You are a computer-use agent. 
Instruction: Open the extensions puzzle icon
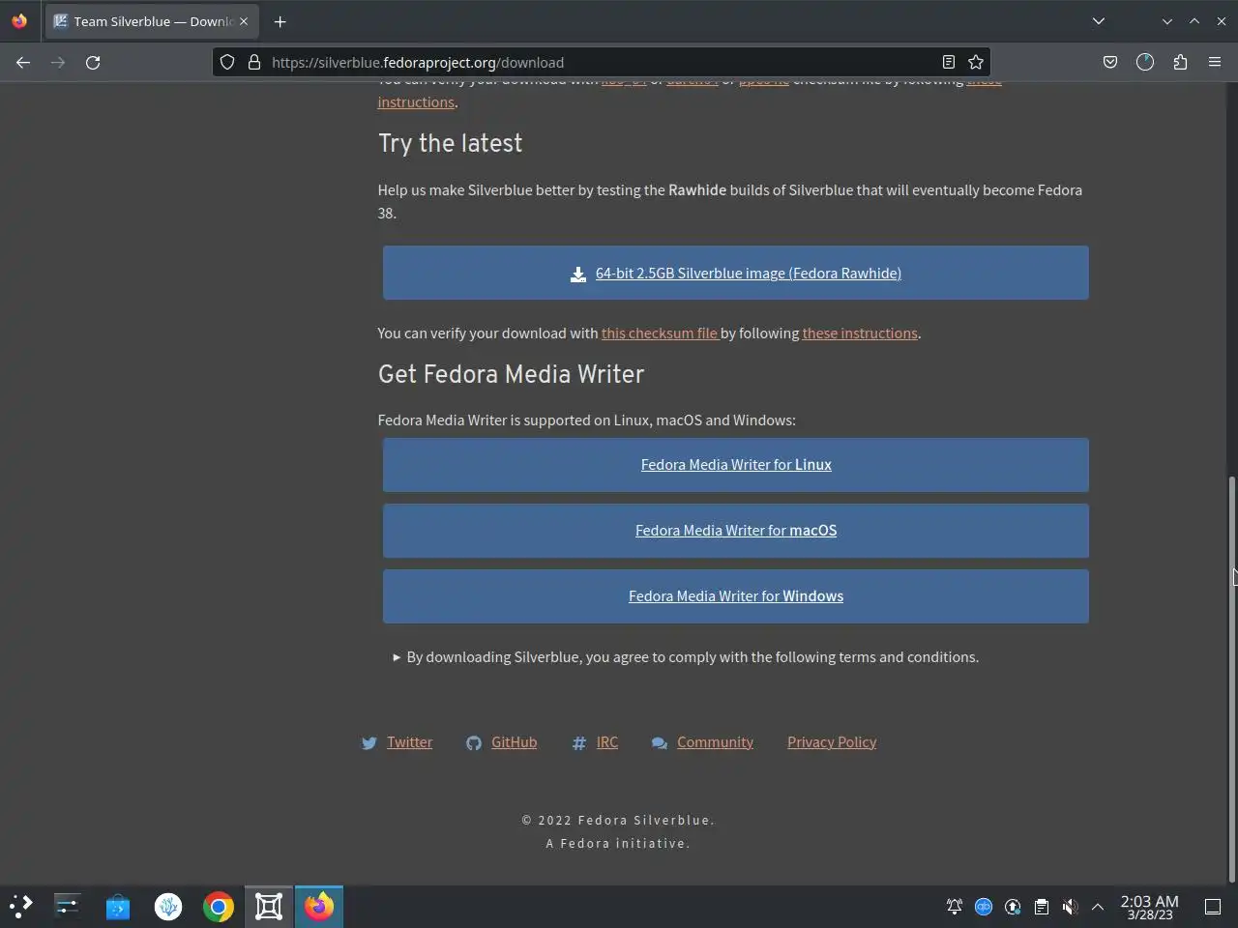(1180, 62)
